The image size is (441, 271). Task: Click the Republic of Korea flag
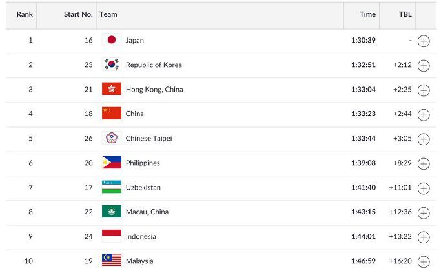(x=112, y=64)
